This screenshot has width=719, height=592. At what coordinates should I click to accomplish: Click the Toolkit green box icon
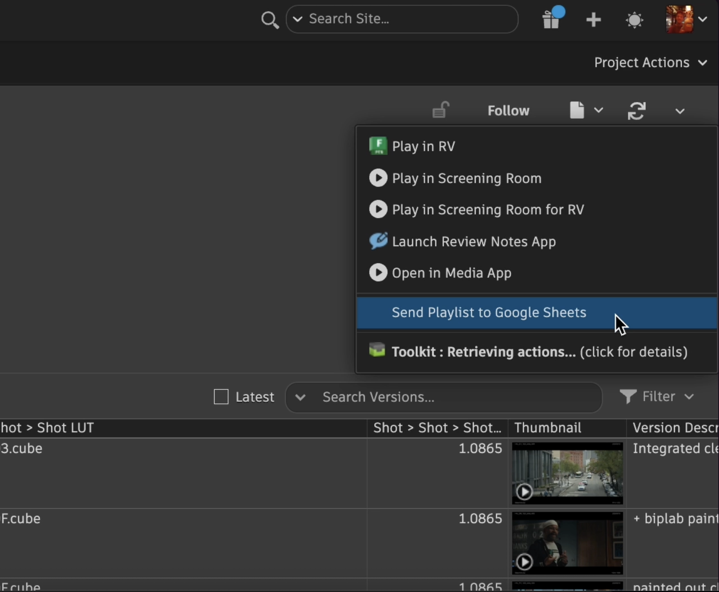(x=377, y=350)
